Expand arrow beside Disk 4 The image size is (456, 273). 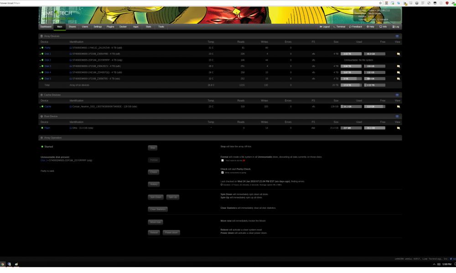click(x=40, y=72)
